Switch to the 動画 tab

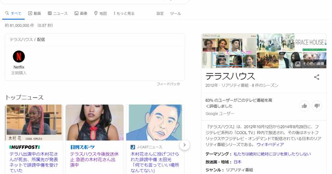click(x=35, y=13)
